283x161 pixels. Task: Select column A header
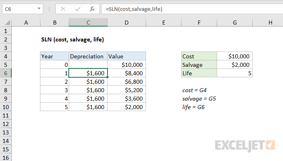coord(26,23)
